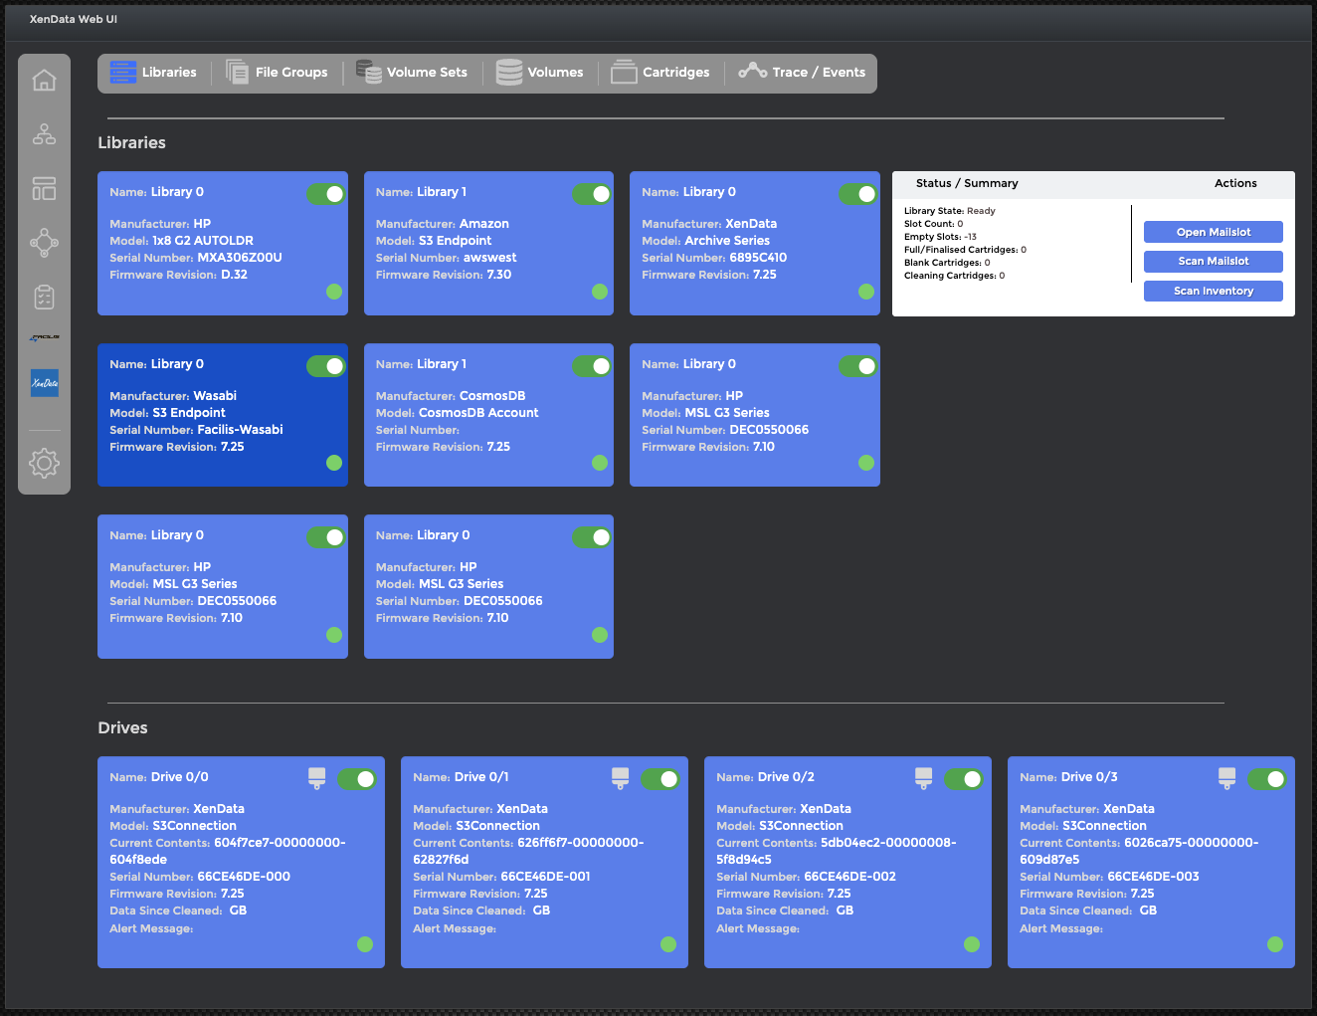Click serial number MXA306Z00U
The width and height of the screenshot is (1317, 1016).
pos(240,258)
